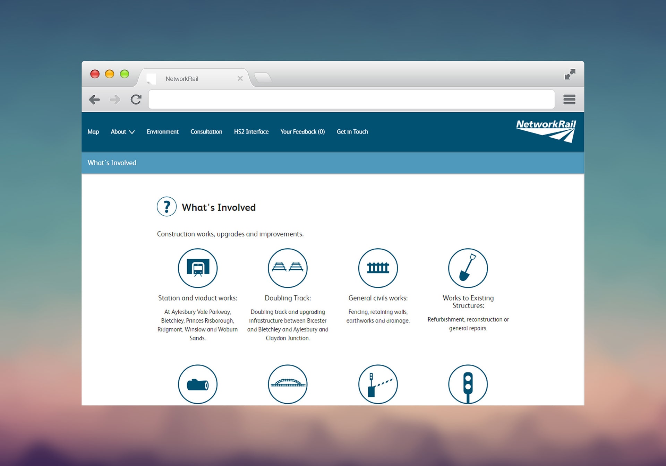Image resolution: width=666 pixels, height=466 pixels.
Task: Expand the About dropdown menu
Action: (122, 132)
